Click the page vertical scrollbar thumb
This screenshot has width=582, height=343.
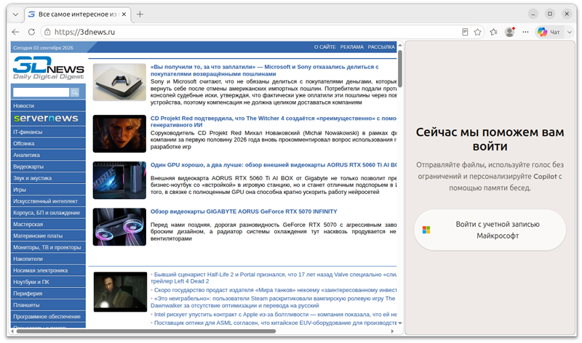coord(400,68)
